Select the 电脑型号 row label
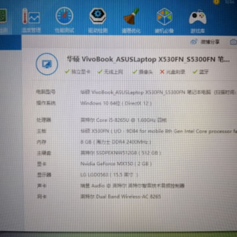Image resolution: width=237 pixels, height=237 pixels. pos(46,92)
